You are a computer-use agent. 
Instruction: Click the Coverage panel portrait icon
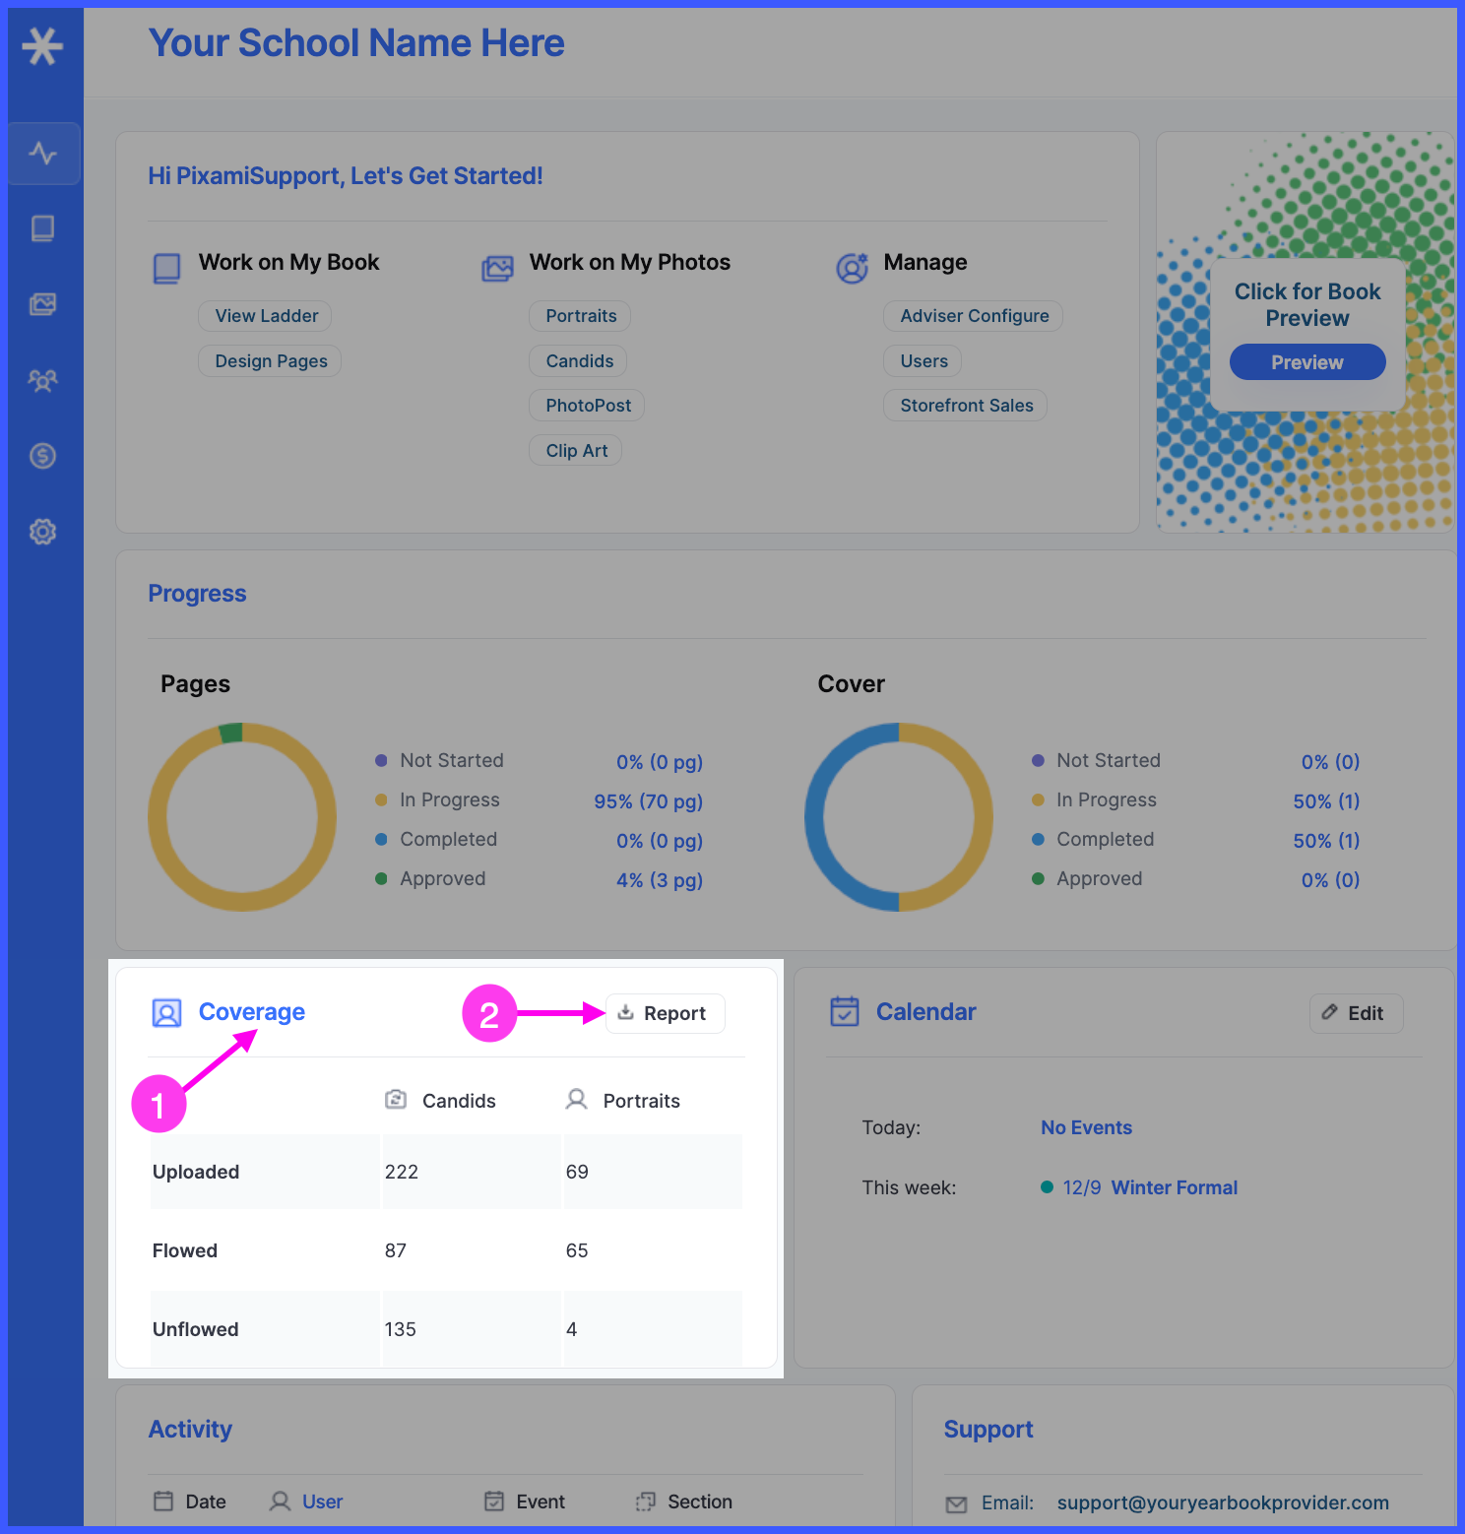[166, 1012]
